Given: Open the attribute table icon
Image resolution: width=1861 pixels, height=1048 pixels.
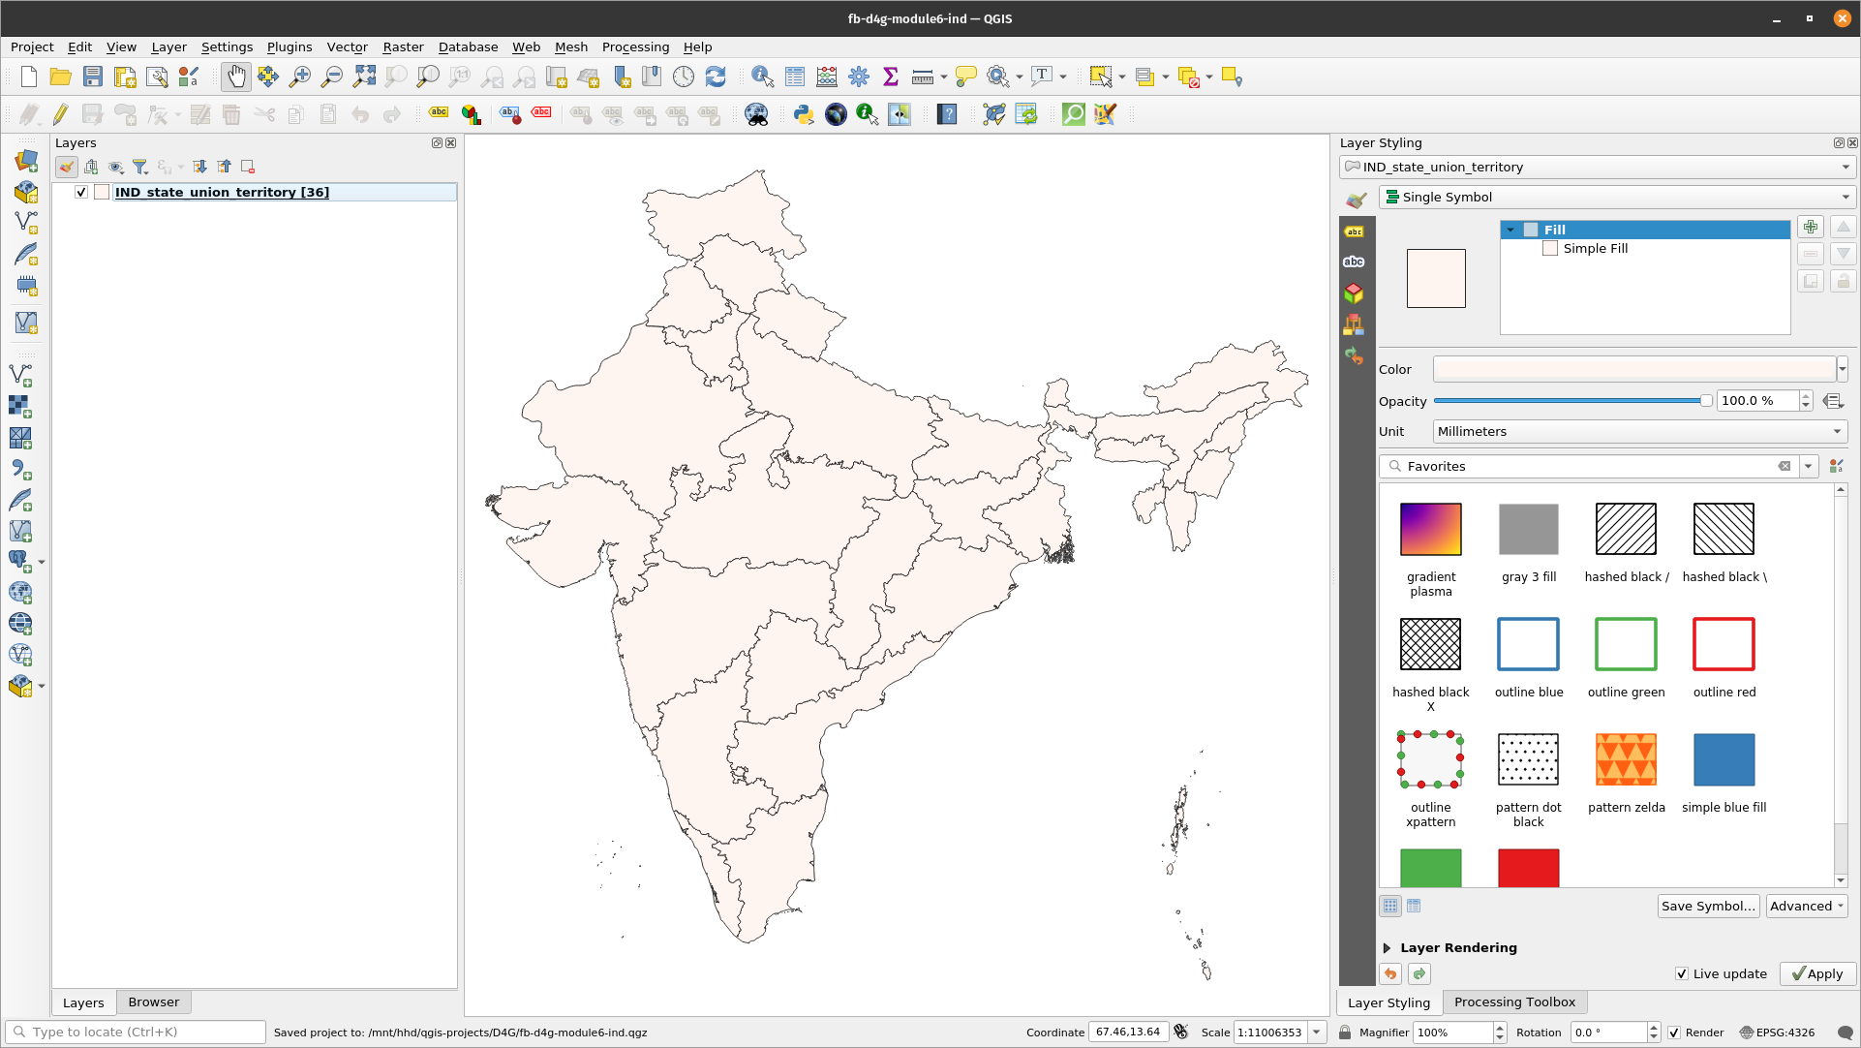Looking at the screenshot, I should (x=795, y=77).
